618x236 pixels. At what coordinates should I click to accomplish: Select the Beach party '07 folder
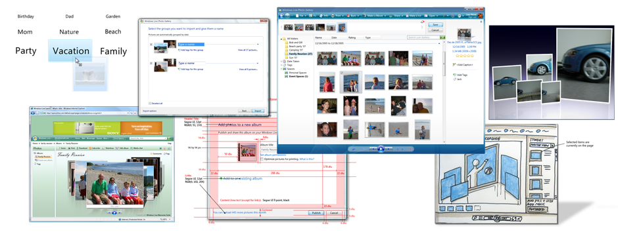[x=295, y=47]
